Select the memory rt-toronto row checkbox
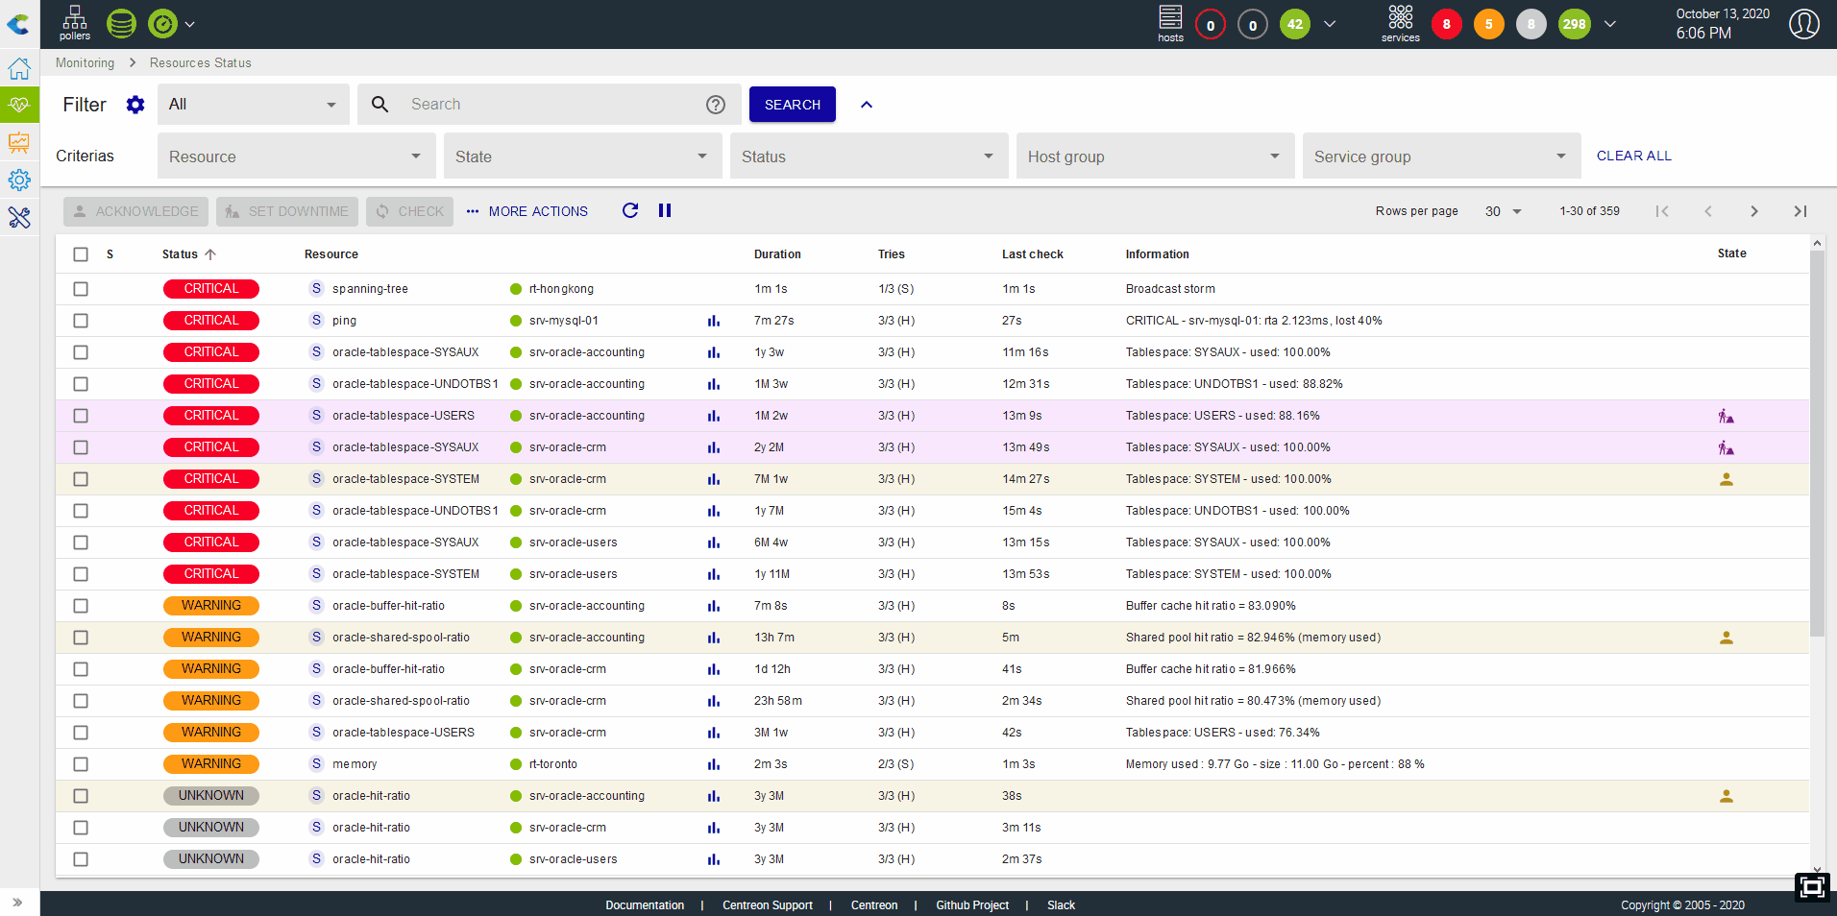This screenshot has height=916, width=1837. tap(81, 764)
